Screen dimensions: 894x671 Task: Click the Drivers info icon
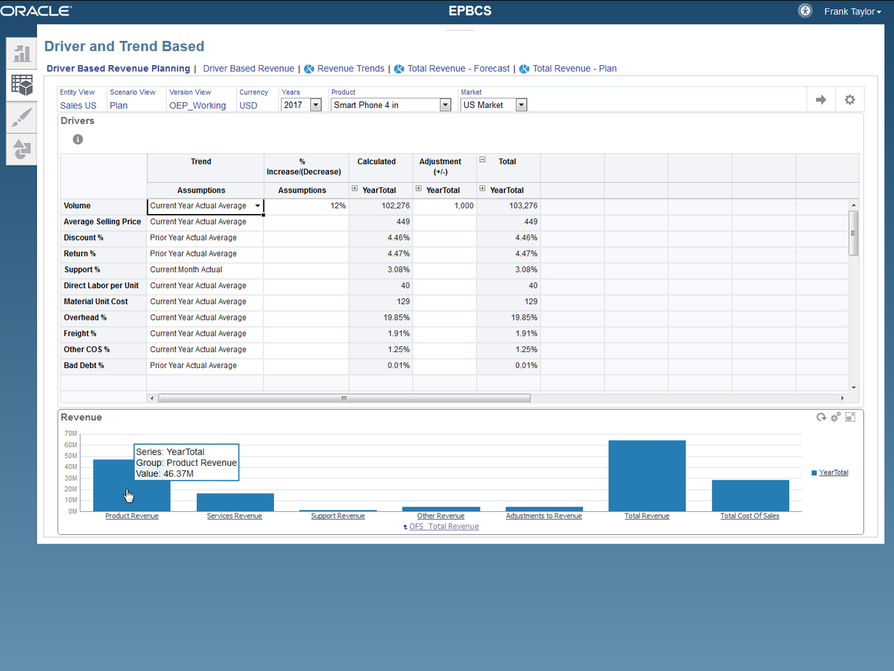(77, 139)
